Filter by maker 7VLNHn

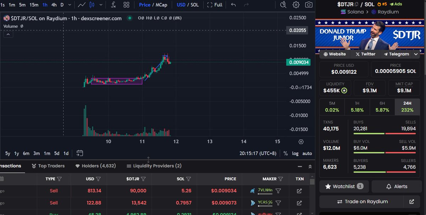[x=278, y=191]
